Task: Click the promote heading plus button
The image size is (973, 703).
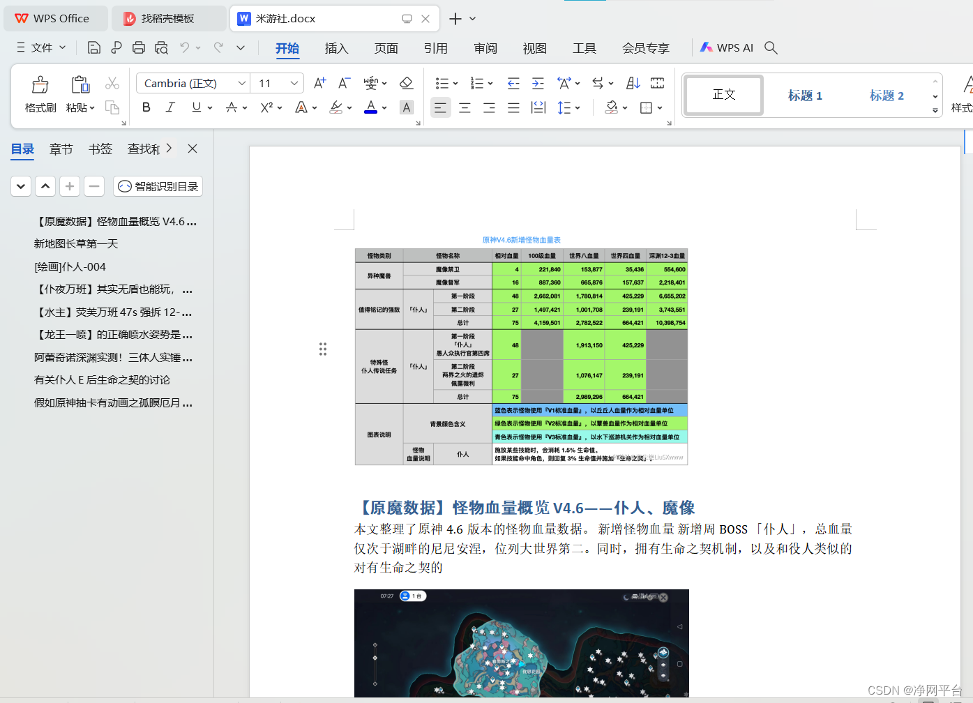Action: 70,186
